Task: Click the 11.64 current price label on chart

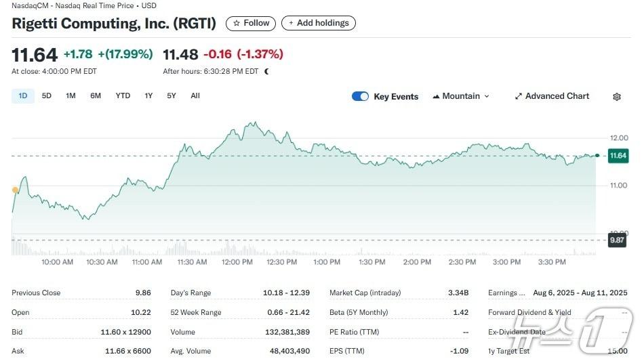Action: (617, 156)
